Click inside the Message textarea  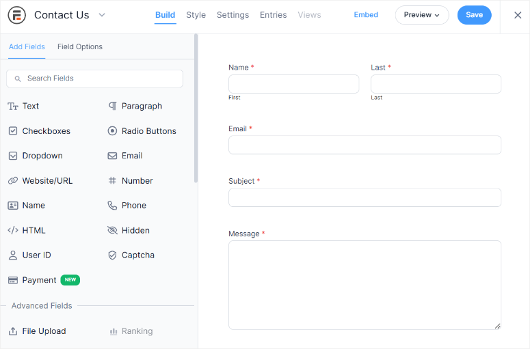click(365, 285)
